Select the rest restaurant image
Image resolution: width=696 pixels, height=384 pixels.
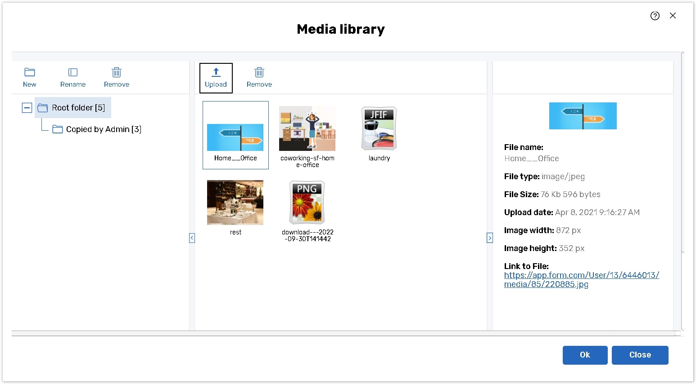pyautogui.click(x=235, y=203)
